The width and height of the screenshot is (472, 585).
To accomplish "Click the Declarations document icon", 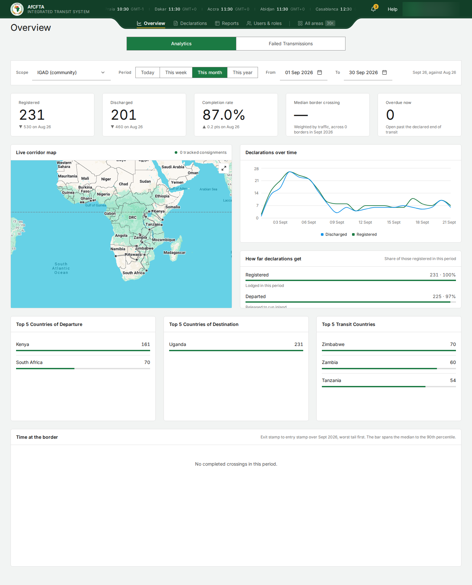I will pos(176,23).
